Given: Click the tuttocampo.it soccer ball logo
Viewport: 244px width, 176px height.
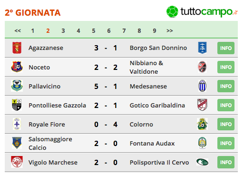Looking at the screenshot, I should tap(172, 11).
